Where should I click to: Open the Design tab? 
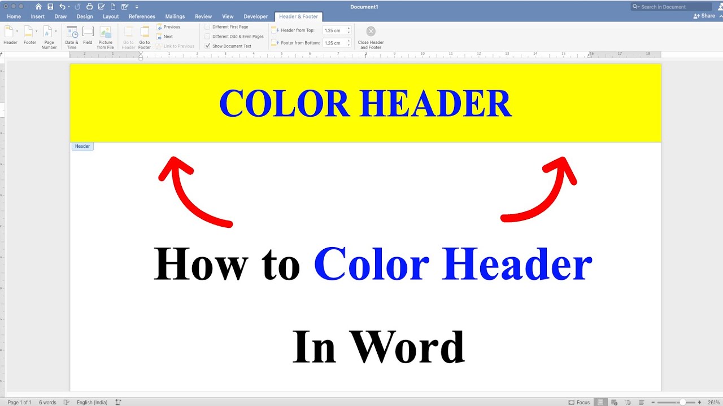tap(85, 16)
